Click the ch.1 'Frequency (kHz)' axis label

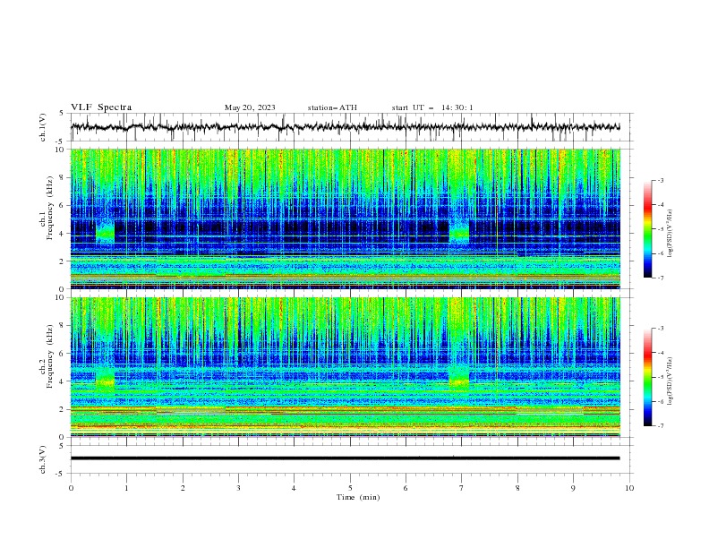50,209
